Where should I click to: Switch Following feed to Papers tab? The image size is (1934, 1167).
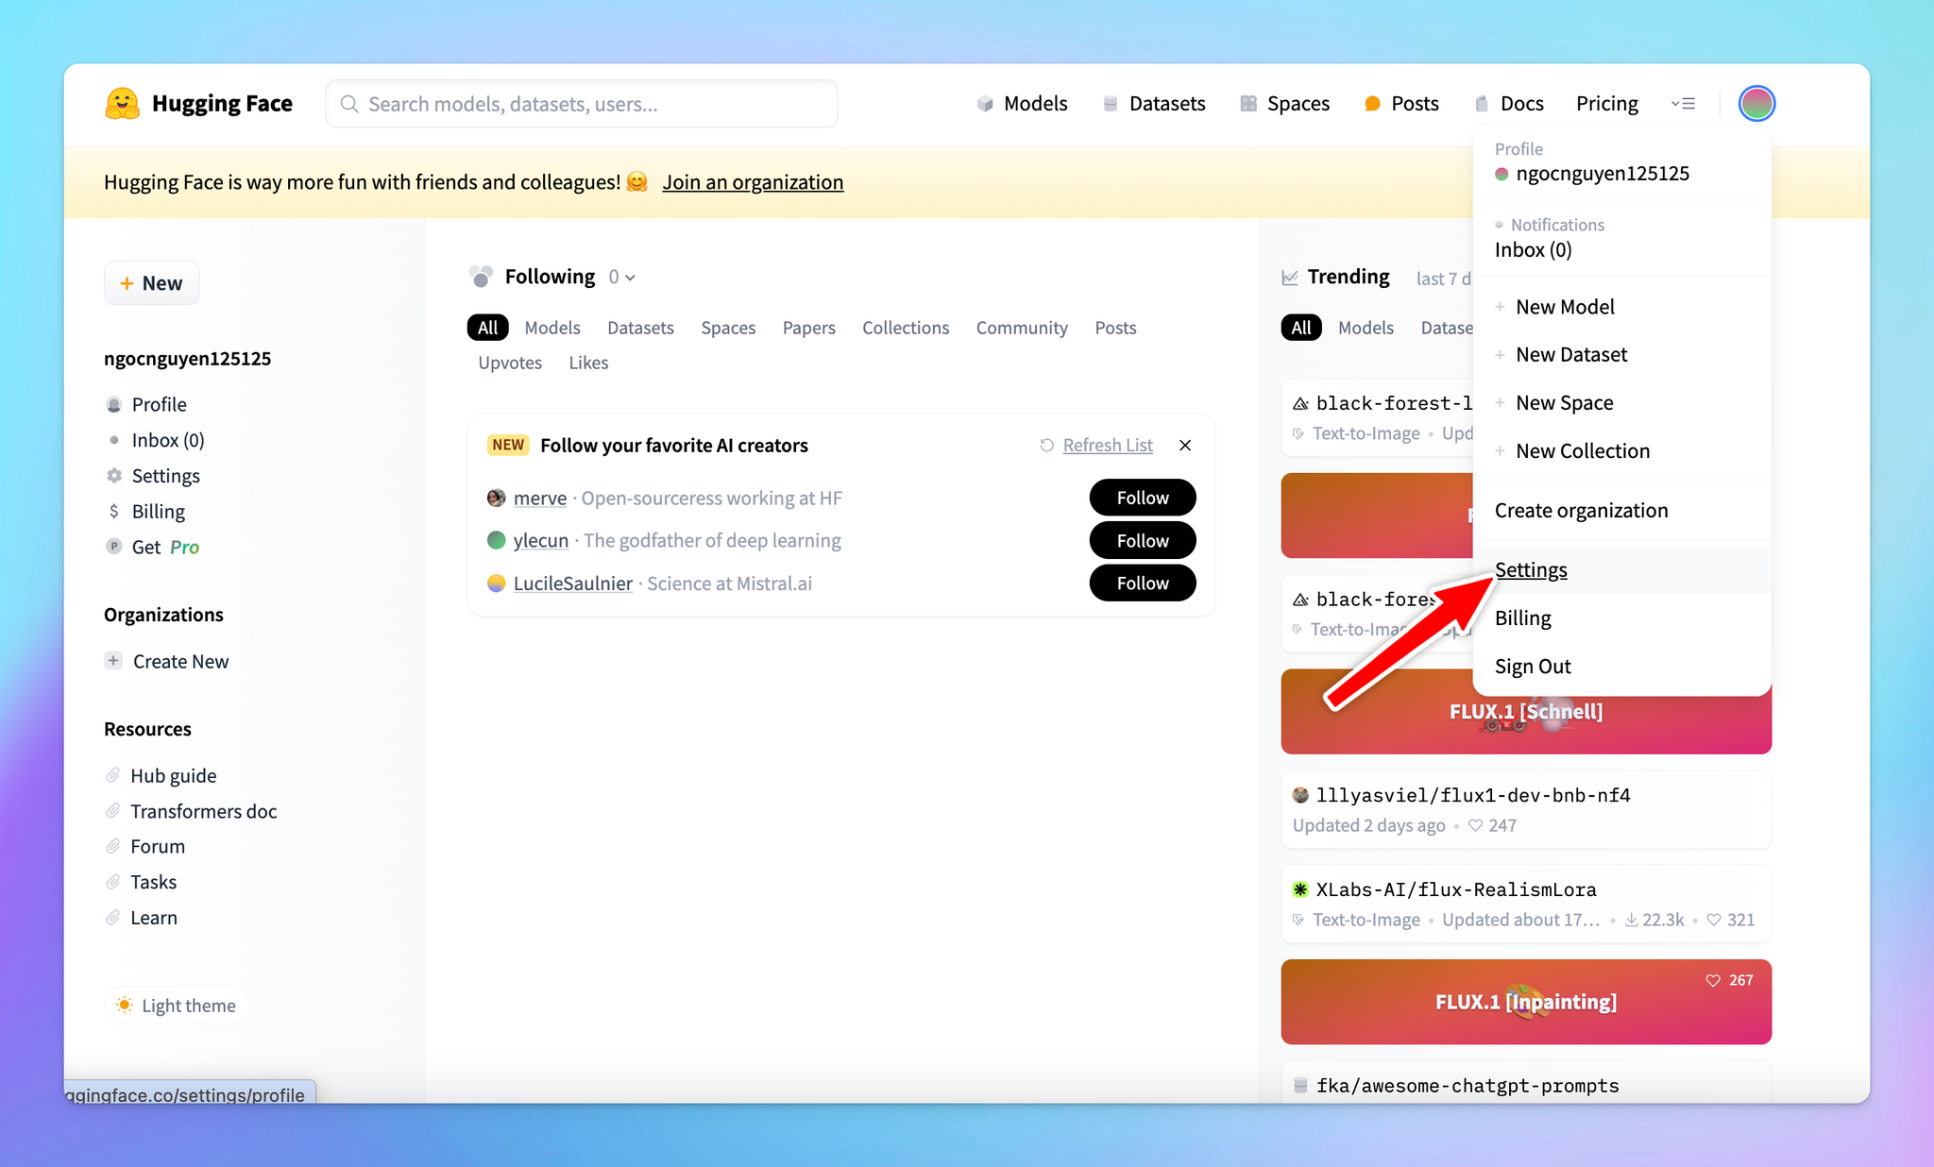tap(808, 328)
